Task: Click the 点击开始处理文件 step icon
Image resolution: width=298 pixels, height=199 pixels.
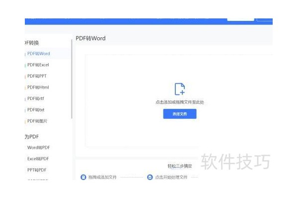Action: [150, 177]
